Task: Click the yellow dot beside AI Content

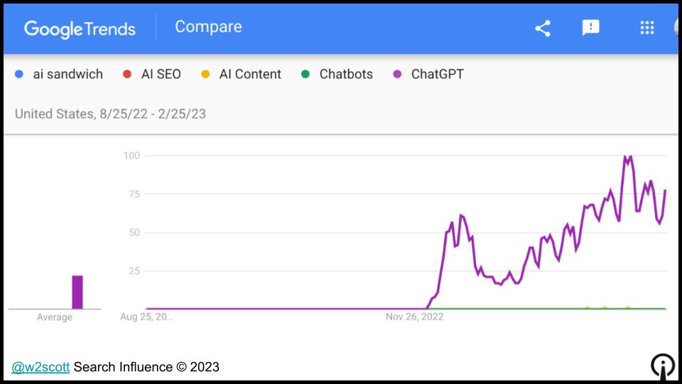Action: click(205, 74)
